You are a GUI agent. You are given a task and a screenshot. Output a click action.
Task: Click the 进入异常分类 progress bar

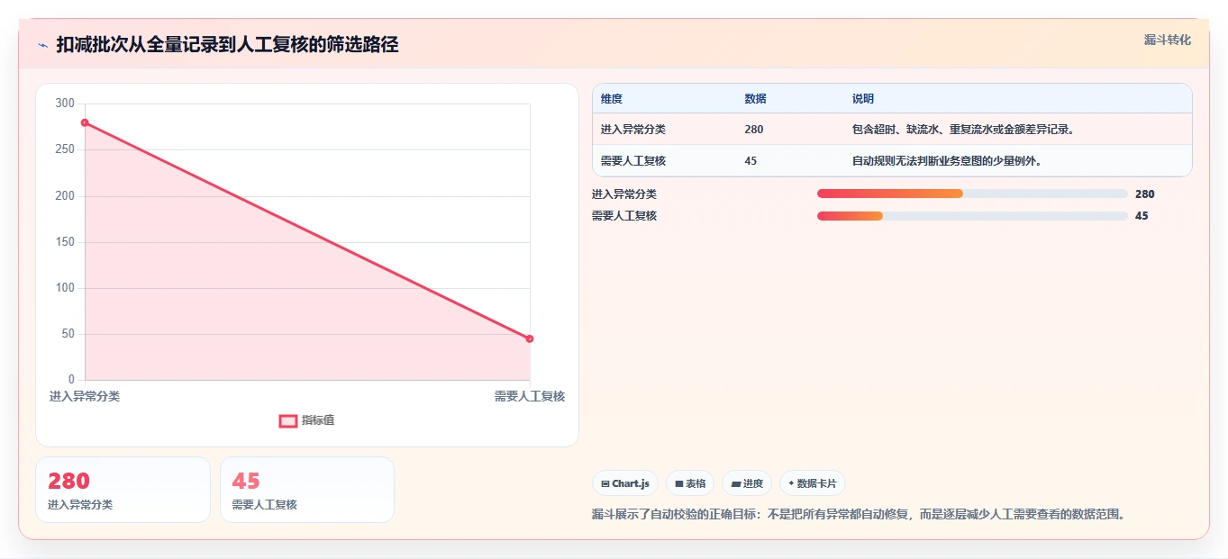(x=972, y=194)
